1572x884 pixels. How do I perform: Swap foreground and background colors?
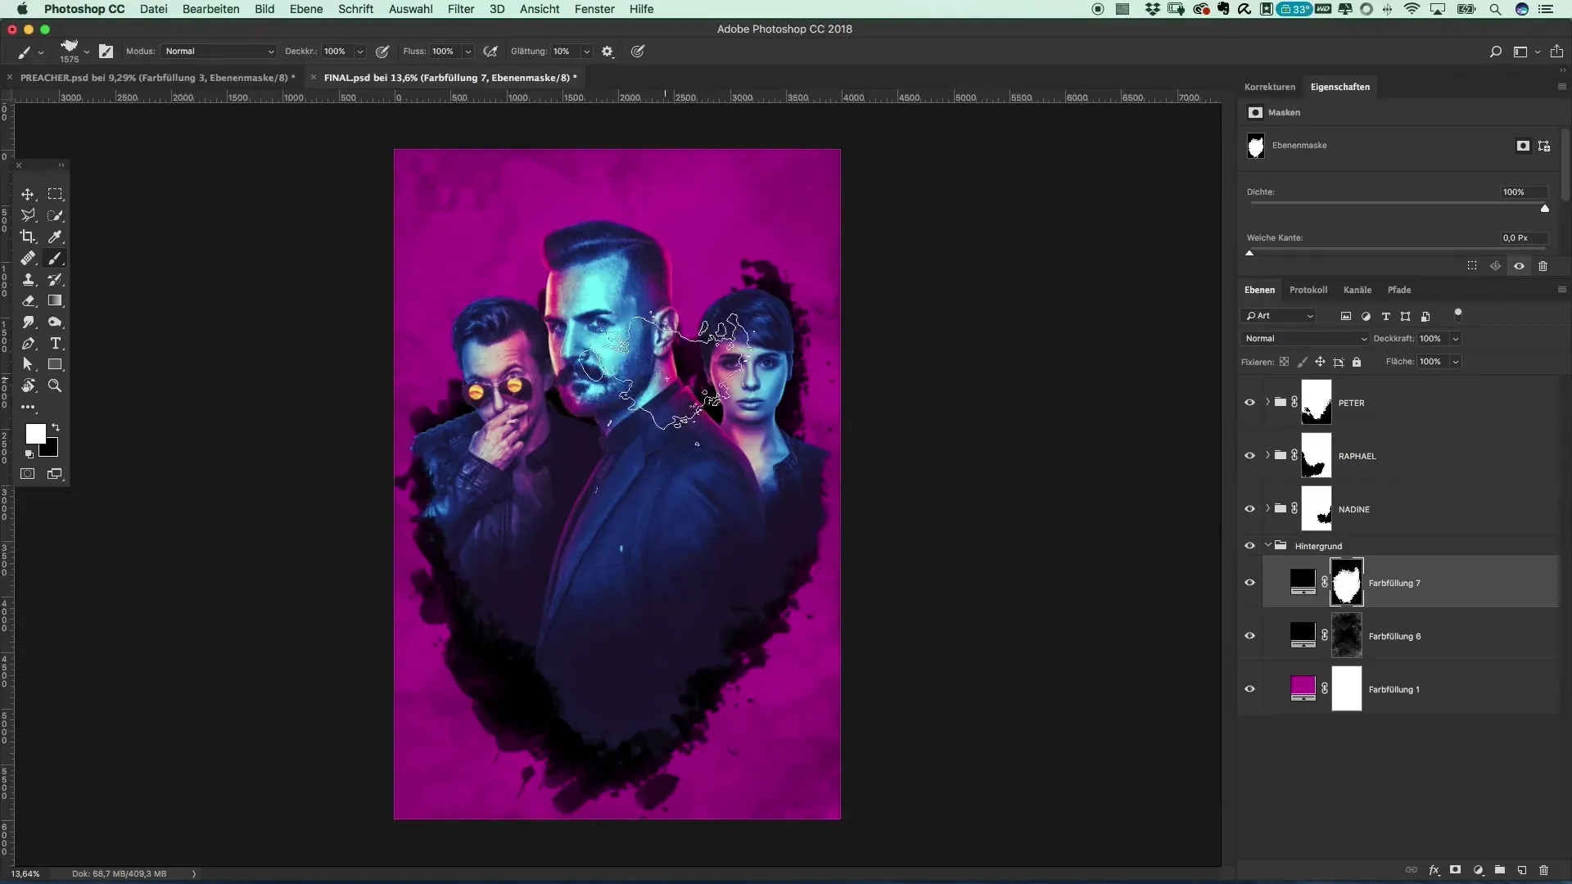pos(56,427)
